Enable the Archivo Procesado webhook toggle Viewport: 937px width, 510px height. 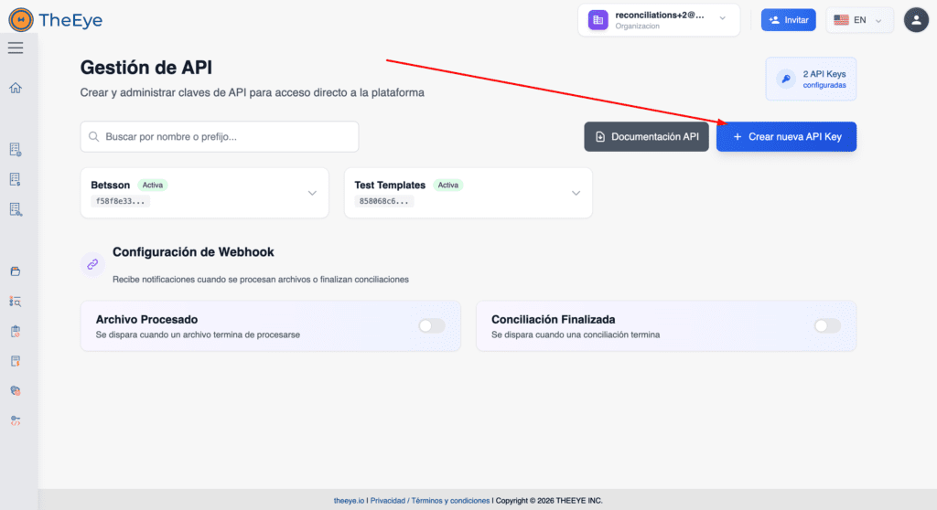[431, 326]
